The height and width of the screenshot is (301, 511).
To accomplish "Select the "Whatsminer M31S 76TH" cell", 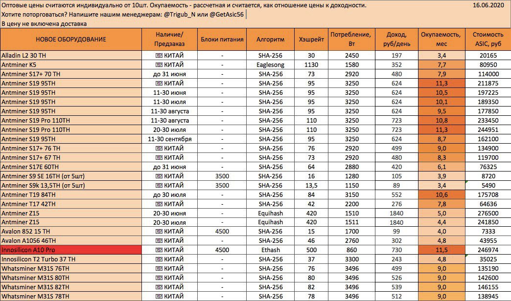I will point(70,268).
